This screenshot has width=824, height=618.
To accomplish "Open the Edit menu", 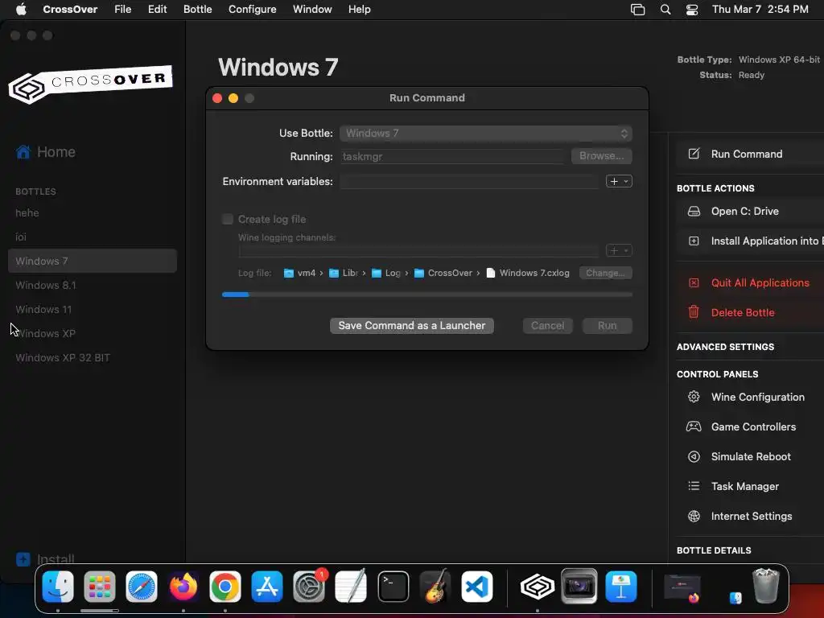I will pos(157,10).
